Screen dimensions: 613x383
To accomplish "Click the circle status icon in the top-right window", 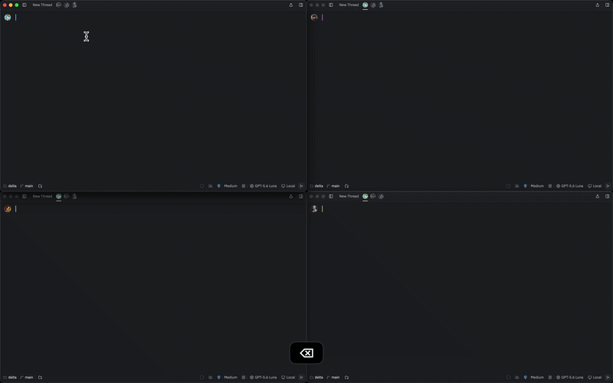I will coord(508,186).
